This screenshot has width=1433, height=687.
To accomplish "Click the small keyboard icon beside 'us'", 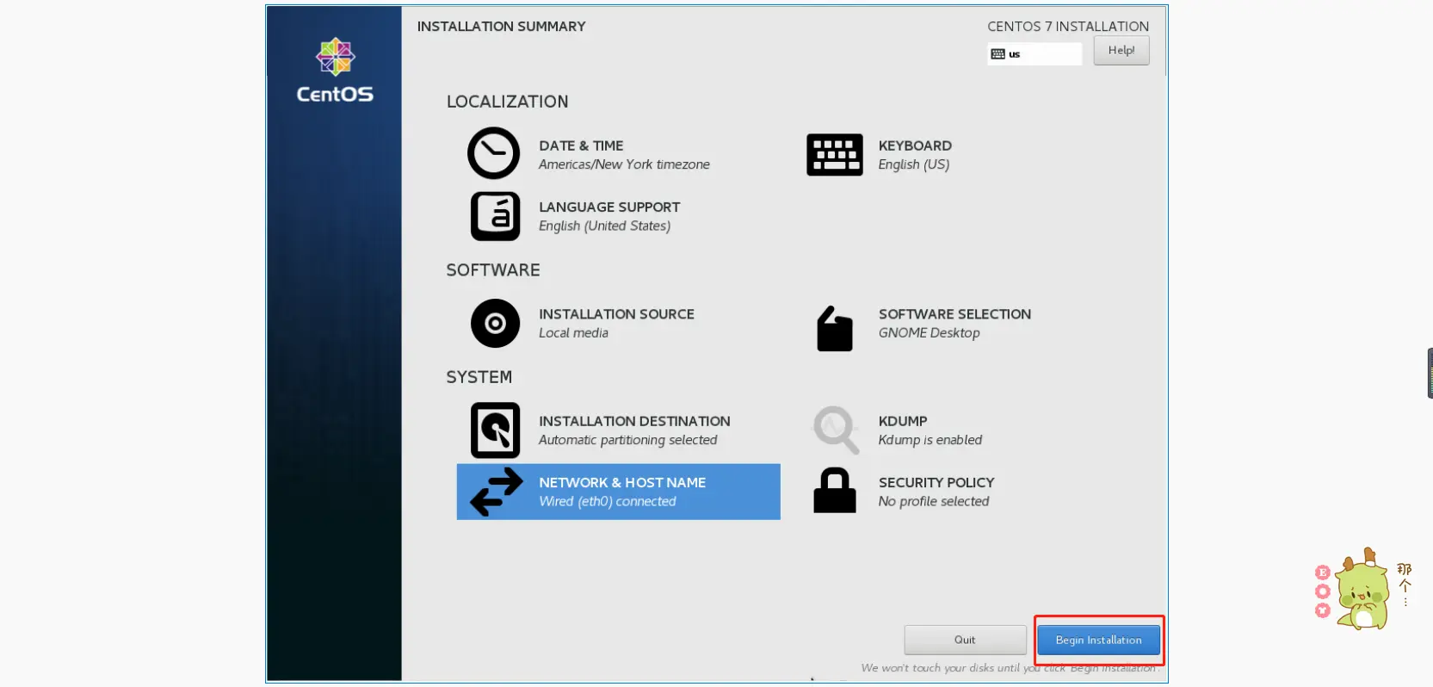I will tap(998, 54).
